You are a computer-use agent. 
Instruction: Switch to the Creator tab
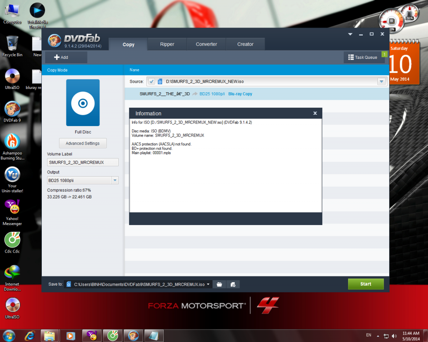click(x=245, y=44)
